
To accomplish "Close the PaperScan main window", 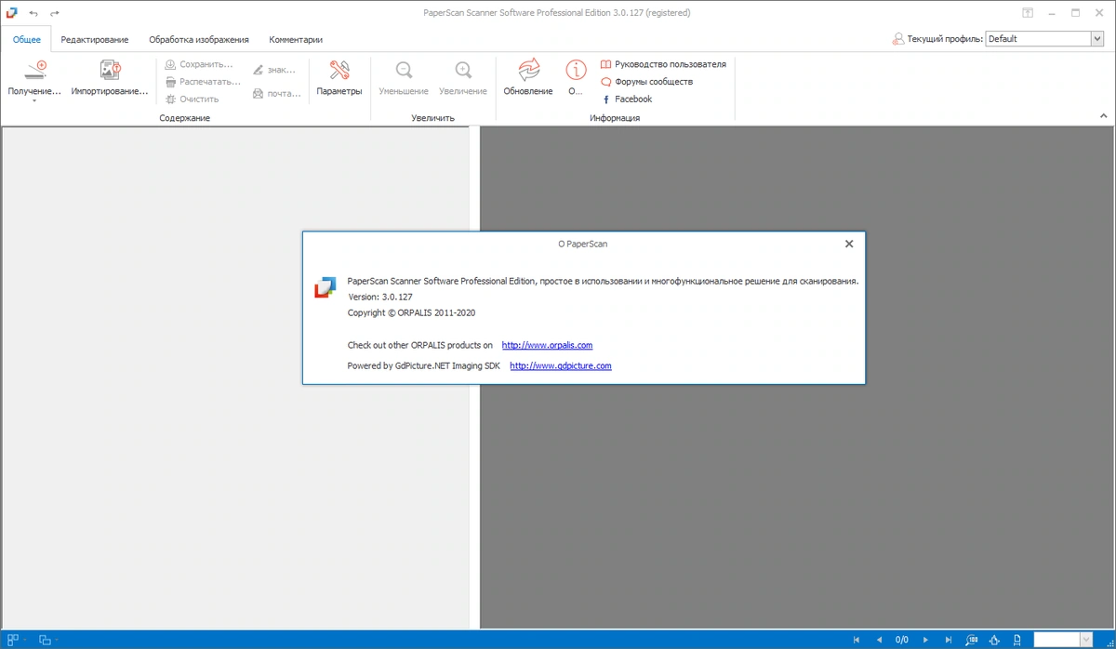I will click(1100, 13).
